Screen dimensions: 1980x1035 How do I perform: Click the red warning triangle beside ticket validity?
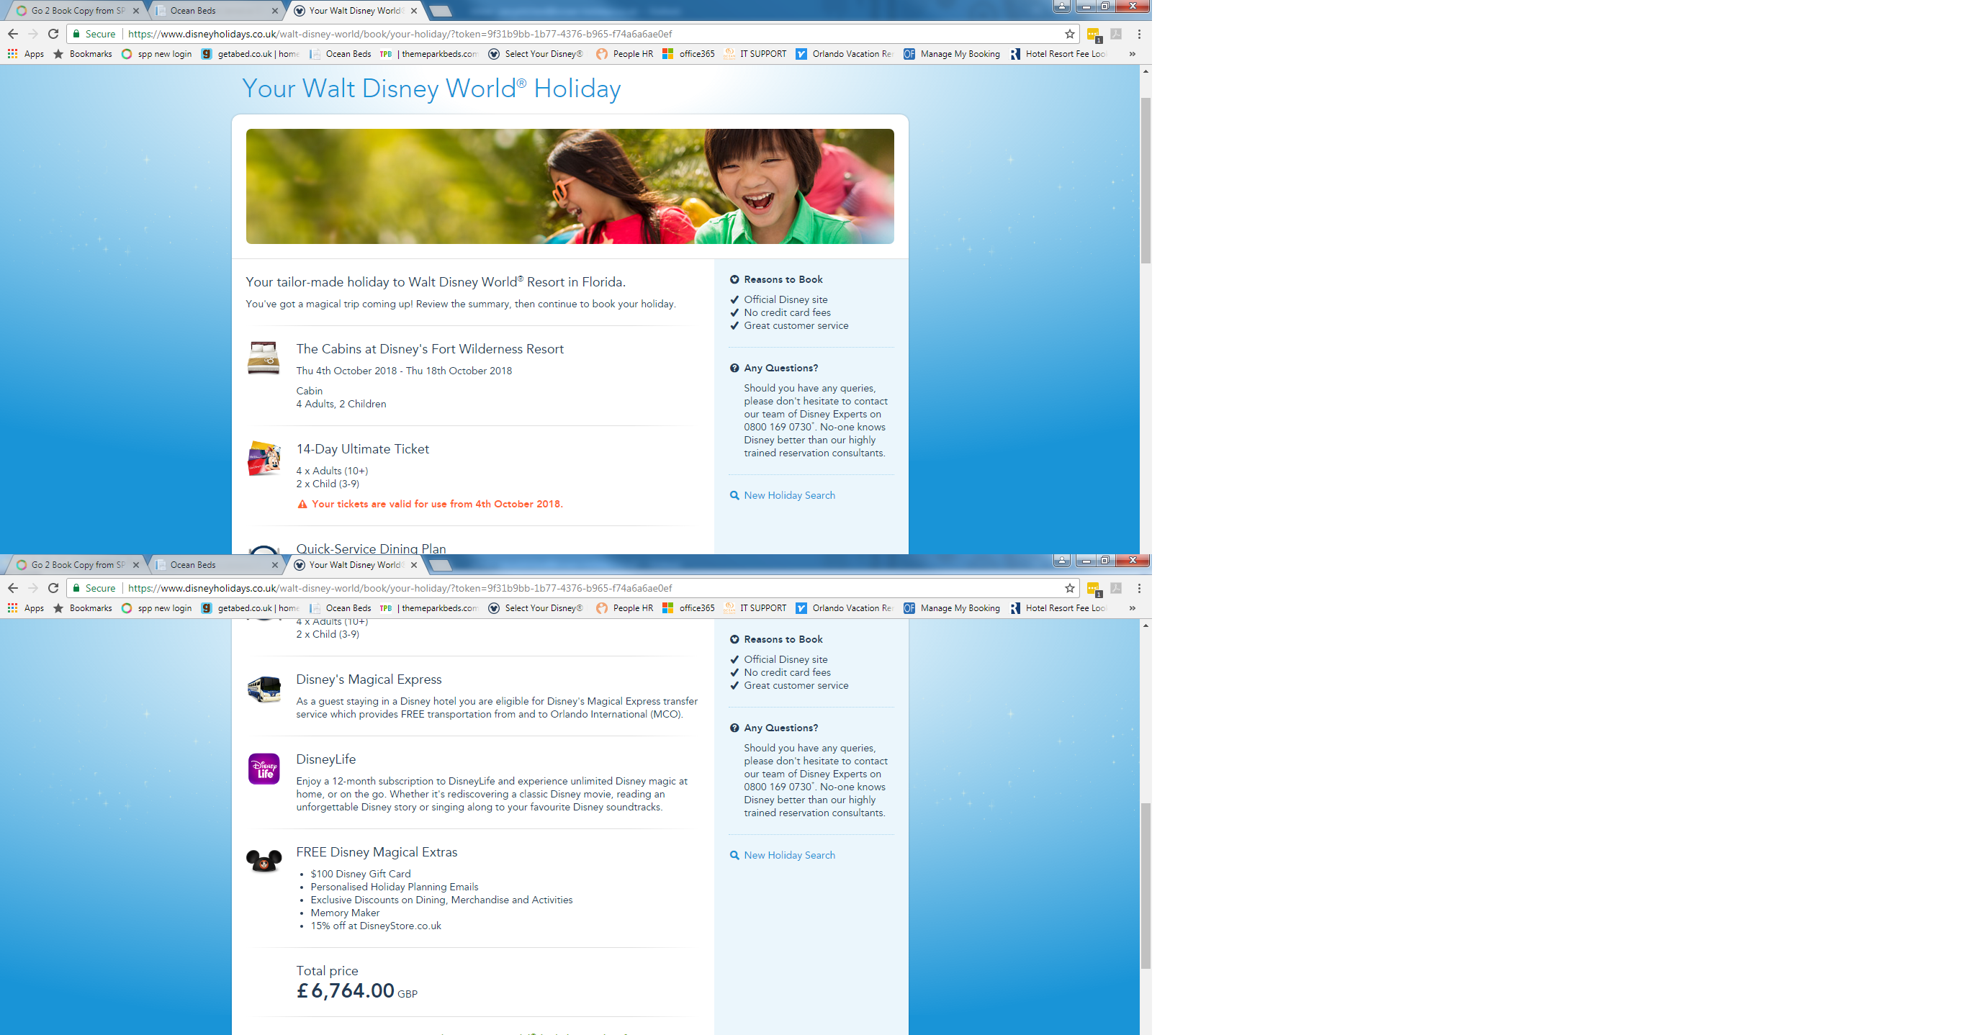tap(302, 505)
